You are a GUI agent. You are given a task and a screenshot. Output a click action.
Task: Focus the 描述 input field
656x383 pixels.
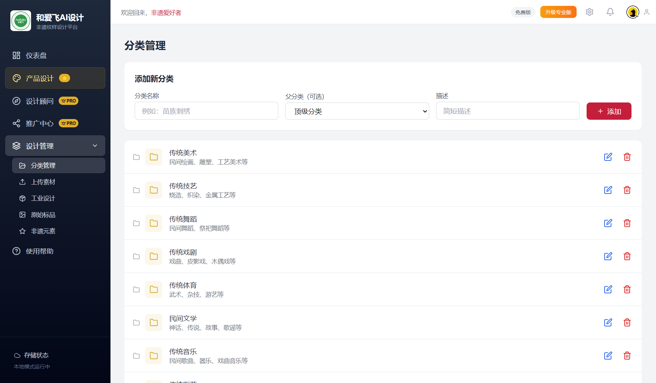[508, 111]
